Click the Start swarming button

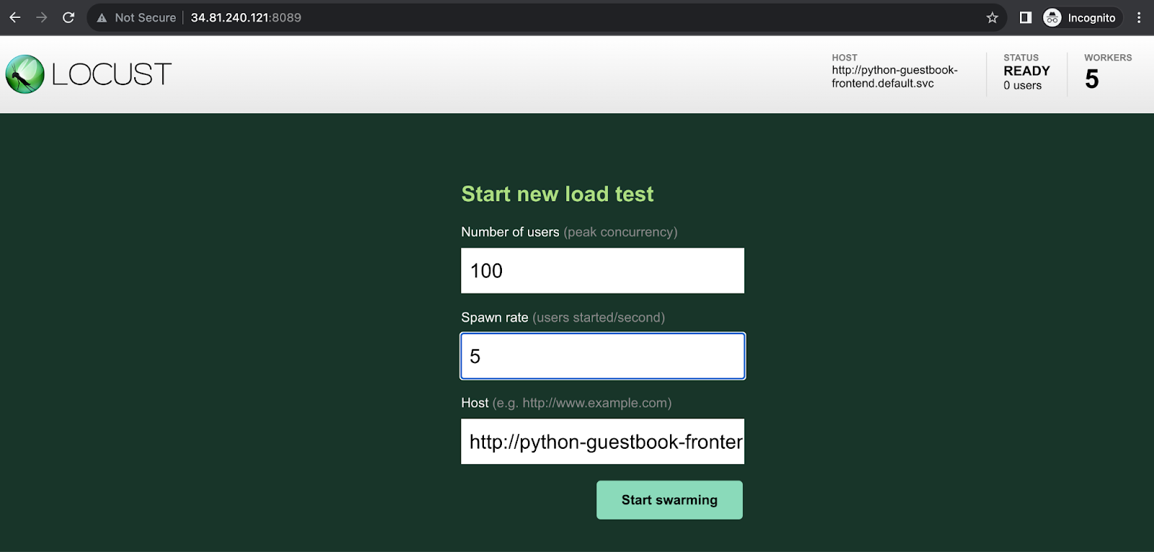(669, 500)
